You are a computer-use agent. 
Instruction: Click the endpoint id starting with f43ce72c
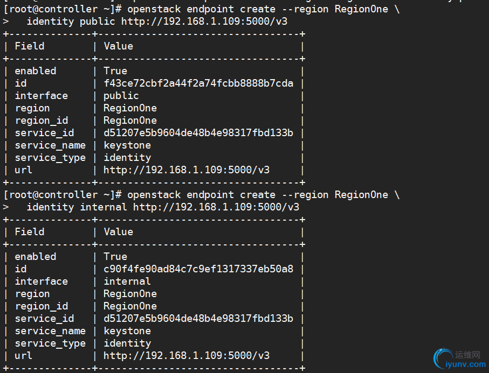pyautogui.click(x=198, y=83)
